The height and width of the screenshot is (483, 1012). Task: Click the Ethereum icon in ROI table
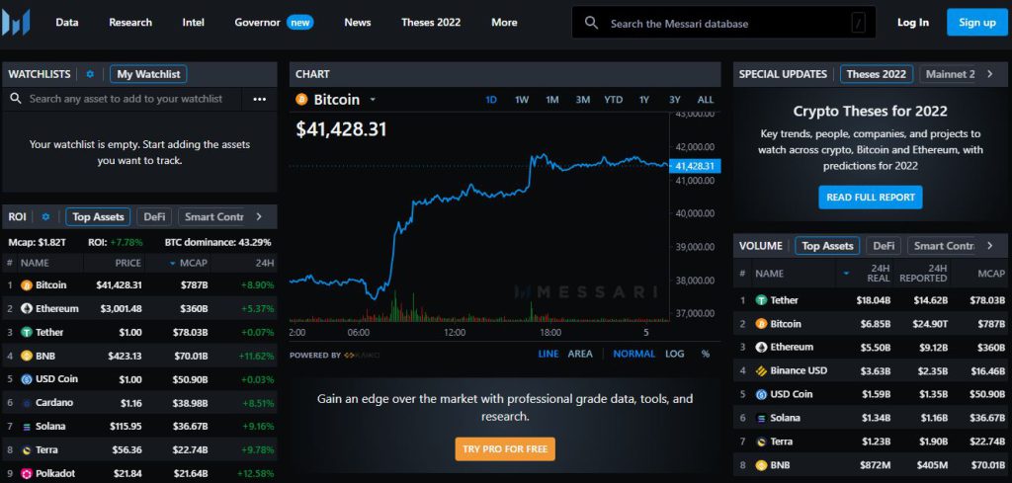27,308
